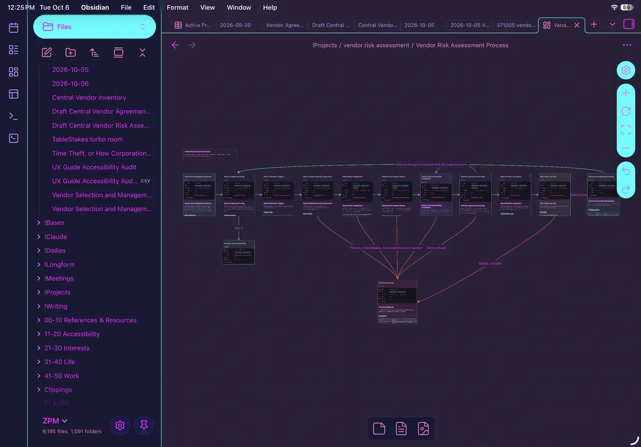The image size is (641, 447).
Task: Reset the canvas zoom
Action: click(626, 111)
